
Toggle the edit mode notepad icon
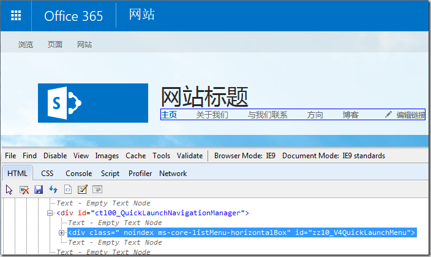(83, 190)
